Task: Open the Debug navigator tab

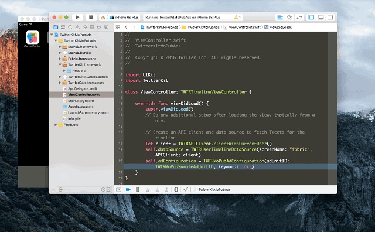Action: tap(92, 27)
